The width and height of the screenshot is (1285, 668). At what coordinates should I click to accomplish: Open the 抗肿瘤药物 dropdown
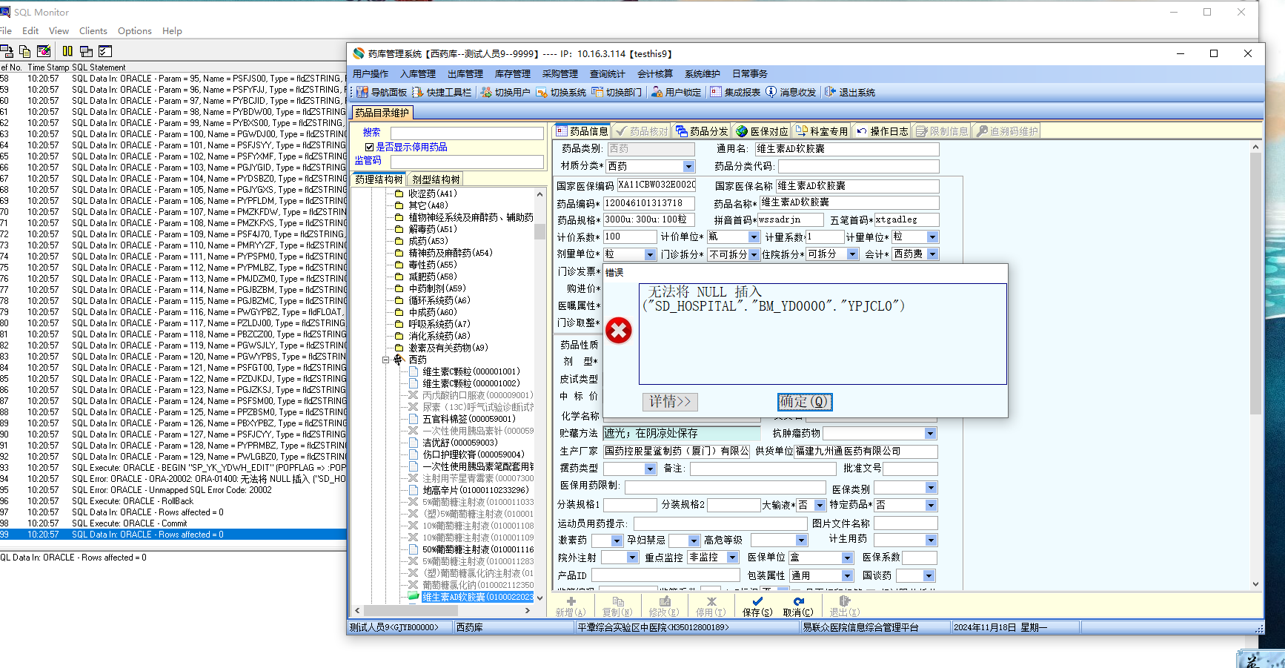tap(930, 433)
